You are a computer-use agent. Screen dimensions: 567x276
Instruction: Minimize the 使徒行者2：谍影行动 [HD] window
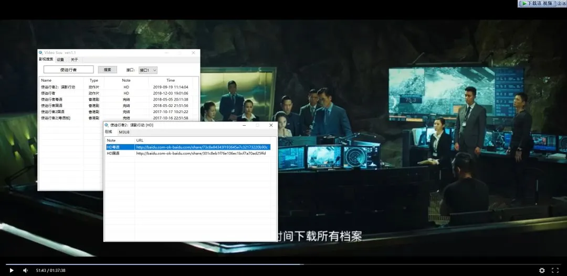pyautogui.click(x=245, y=125)
